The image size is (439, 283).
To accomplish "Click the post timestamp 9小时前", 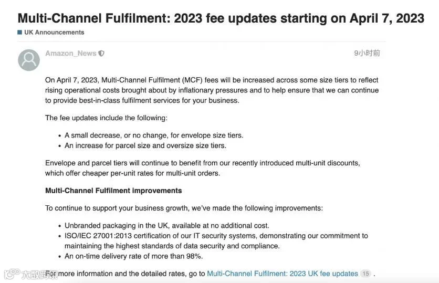I will pos(367,53).
